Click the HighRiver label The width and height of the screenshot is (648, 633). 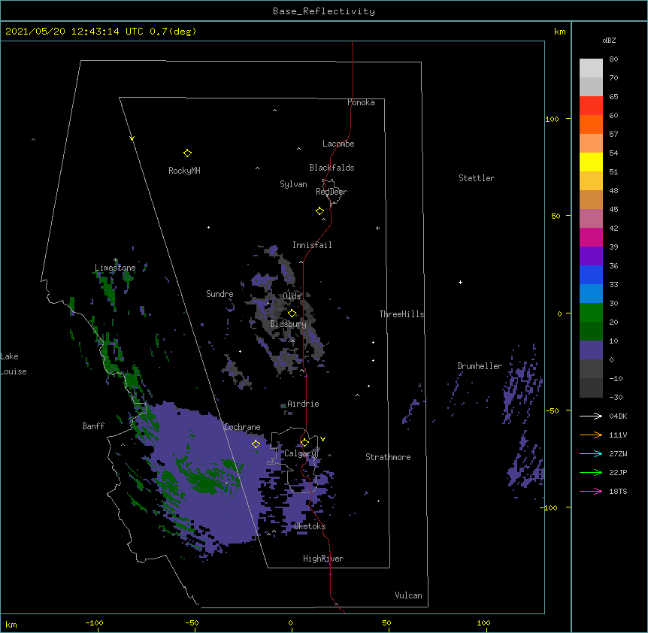tap(323, 559)
